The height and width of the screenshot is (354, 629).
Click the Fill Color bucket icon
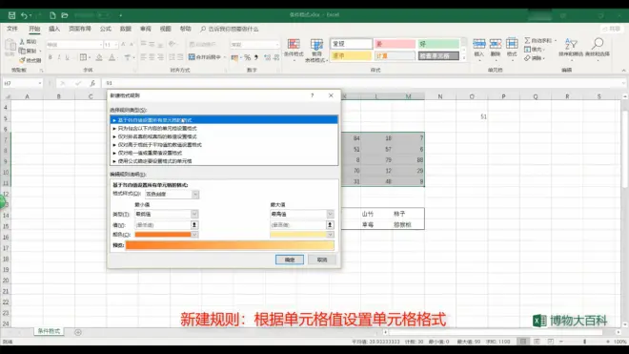click(x=99, y=57)
